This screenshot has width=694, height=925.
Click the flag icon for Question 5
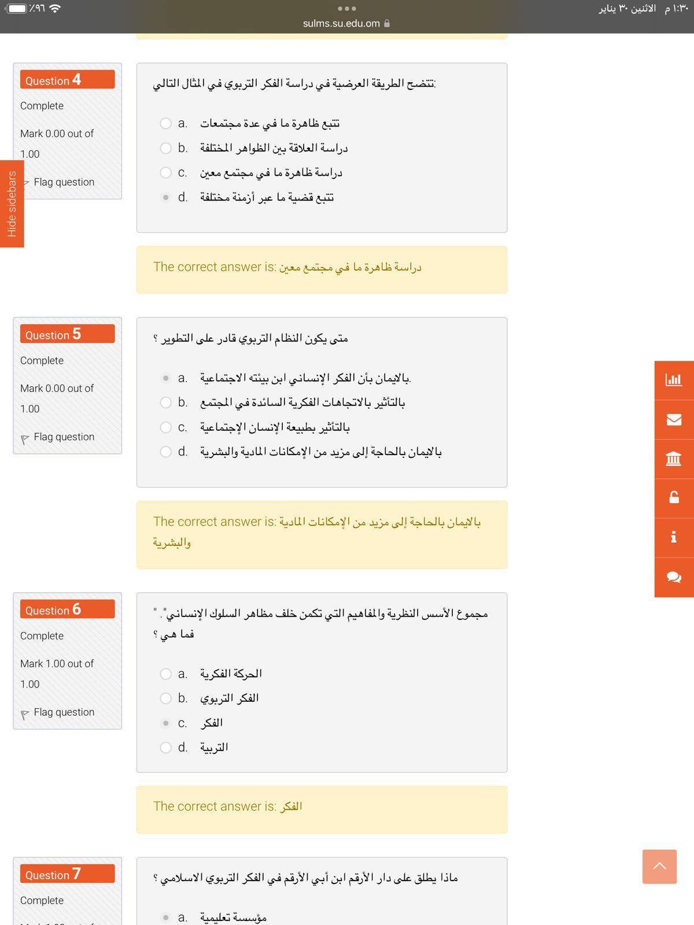[25, 439]
